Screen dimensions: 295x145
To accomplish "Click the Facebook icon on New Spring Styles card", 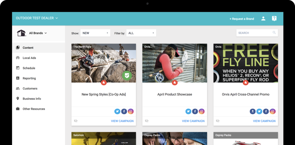I will click(x=124, y=111).
